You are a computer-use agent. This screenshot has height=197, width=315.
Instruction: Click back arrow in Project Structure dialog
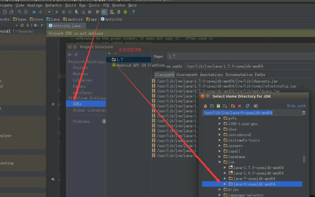click(69, 55)
